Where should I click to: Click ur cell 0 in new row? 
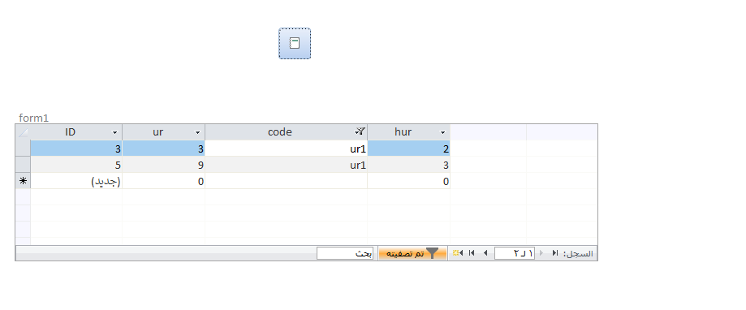click(x=164, y=181)
